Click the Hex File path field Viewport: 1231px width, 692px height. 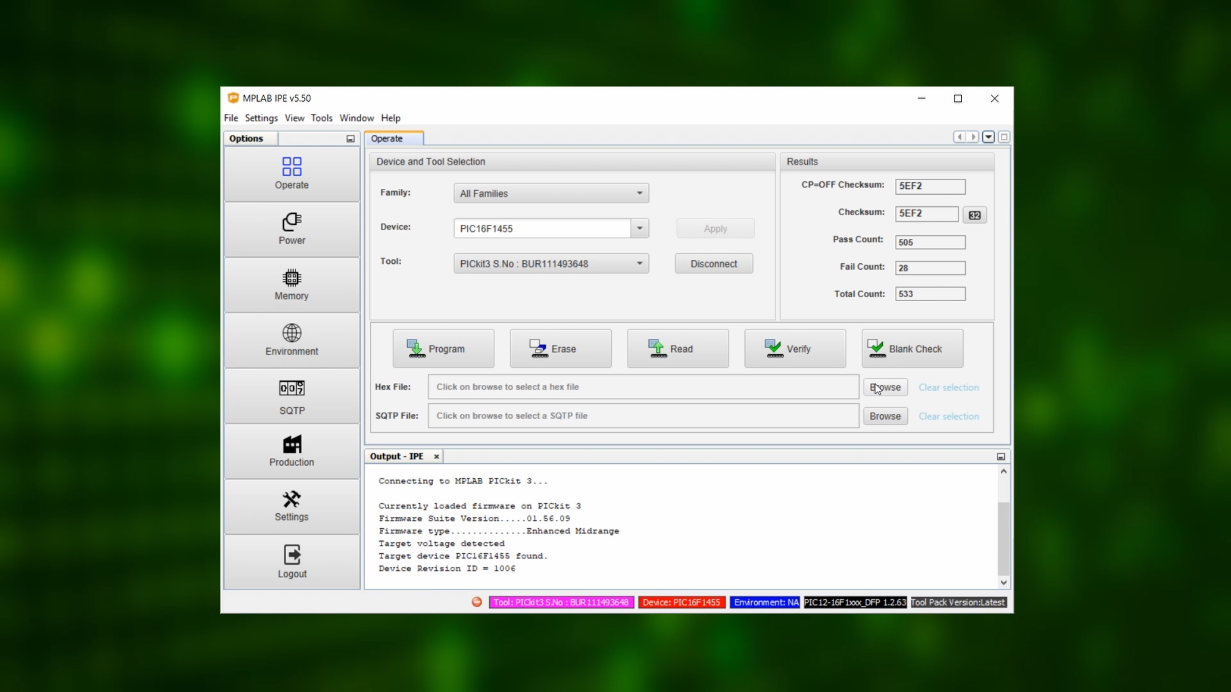[643, 387]
